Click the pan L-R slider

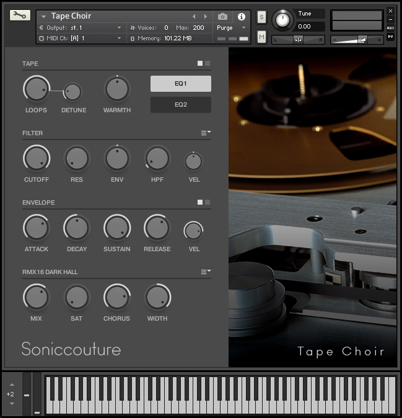[x=298, y=40]
